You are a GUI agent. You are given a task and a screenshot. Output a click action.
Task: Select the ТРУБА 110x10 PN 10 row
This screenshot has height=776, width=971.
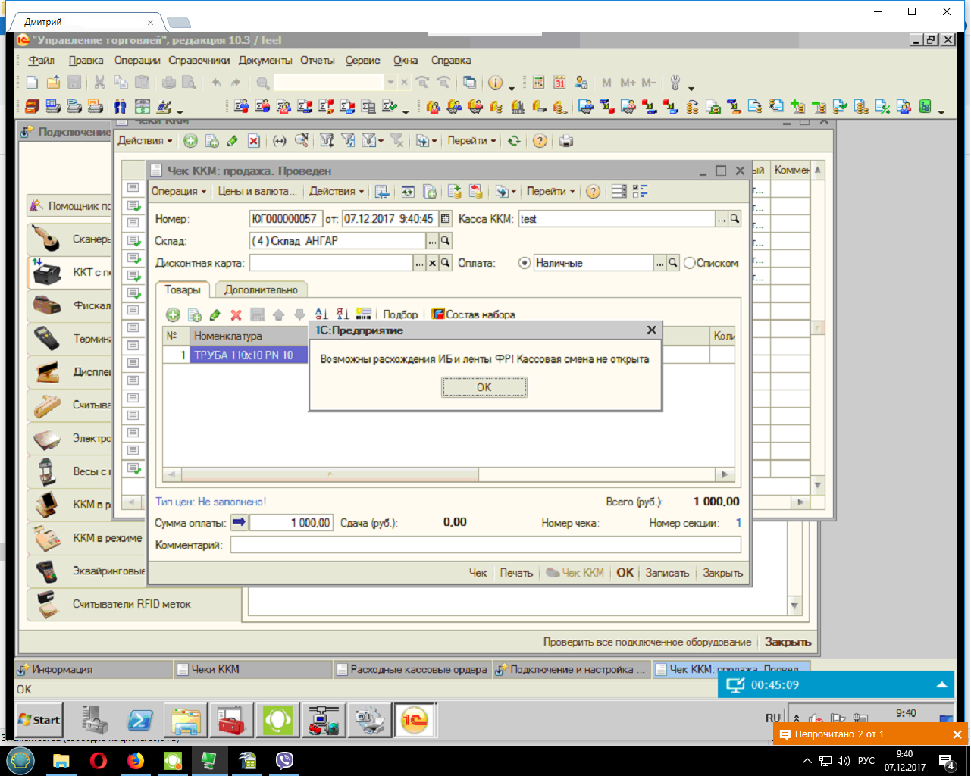coord(249,355)
